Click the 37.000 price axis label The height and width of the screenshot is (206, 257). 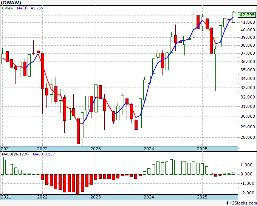[x=248, y=53]
